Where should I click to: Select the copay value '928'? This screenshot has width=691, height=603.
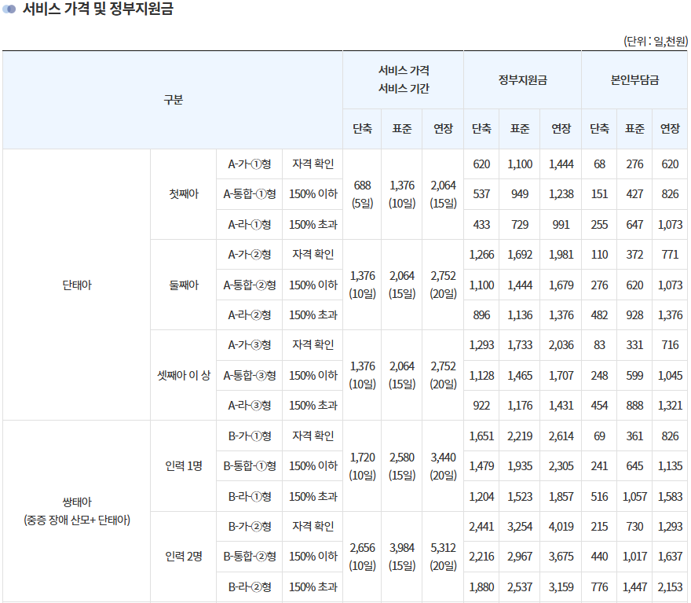(634, 315)
